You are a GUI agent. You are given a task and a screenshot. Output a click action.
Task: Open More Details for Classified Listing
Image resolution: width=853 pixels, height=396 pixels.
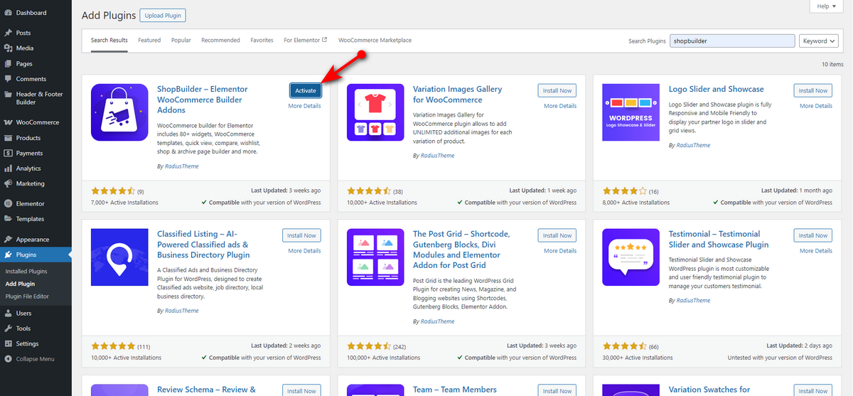click(304, 251)
